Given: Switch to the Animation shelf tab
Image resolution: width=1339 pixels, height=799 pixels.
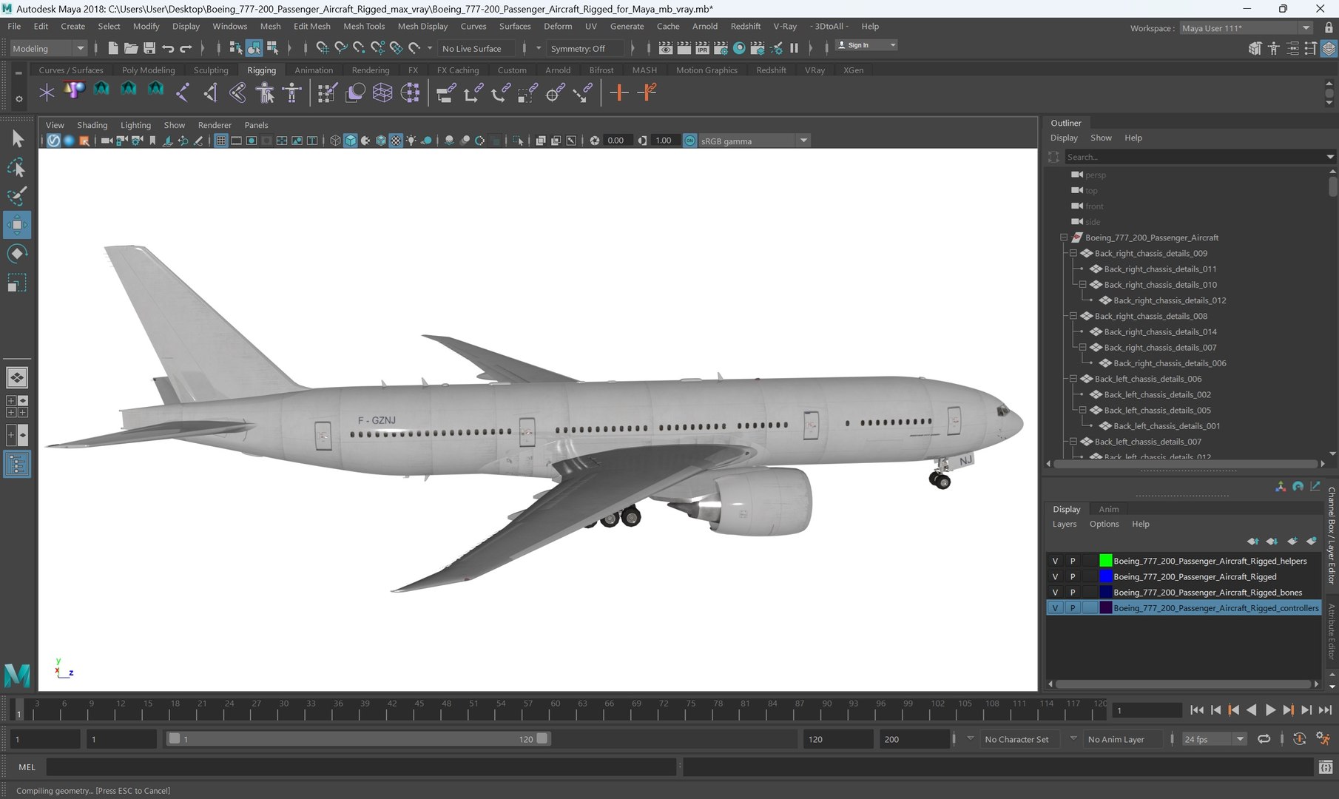Looking at the screenshot, I should pos(314,70).
